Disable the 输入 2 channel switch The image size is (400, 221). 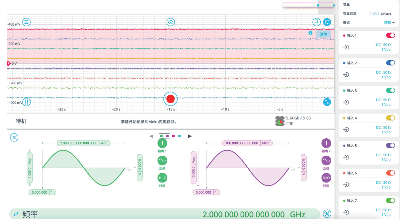pyautogui.click(x=390, y=63)
